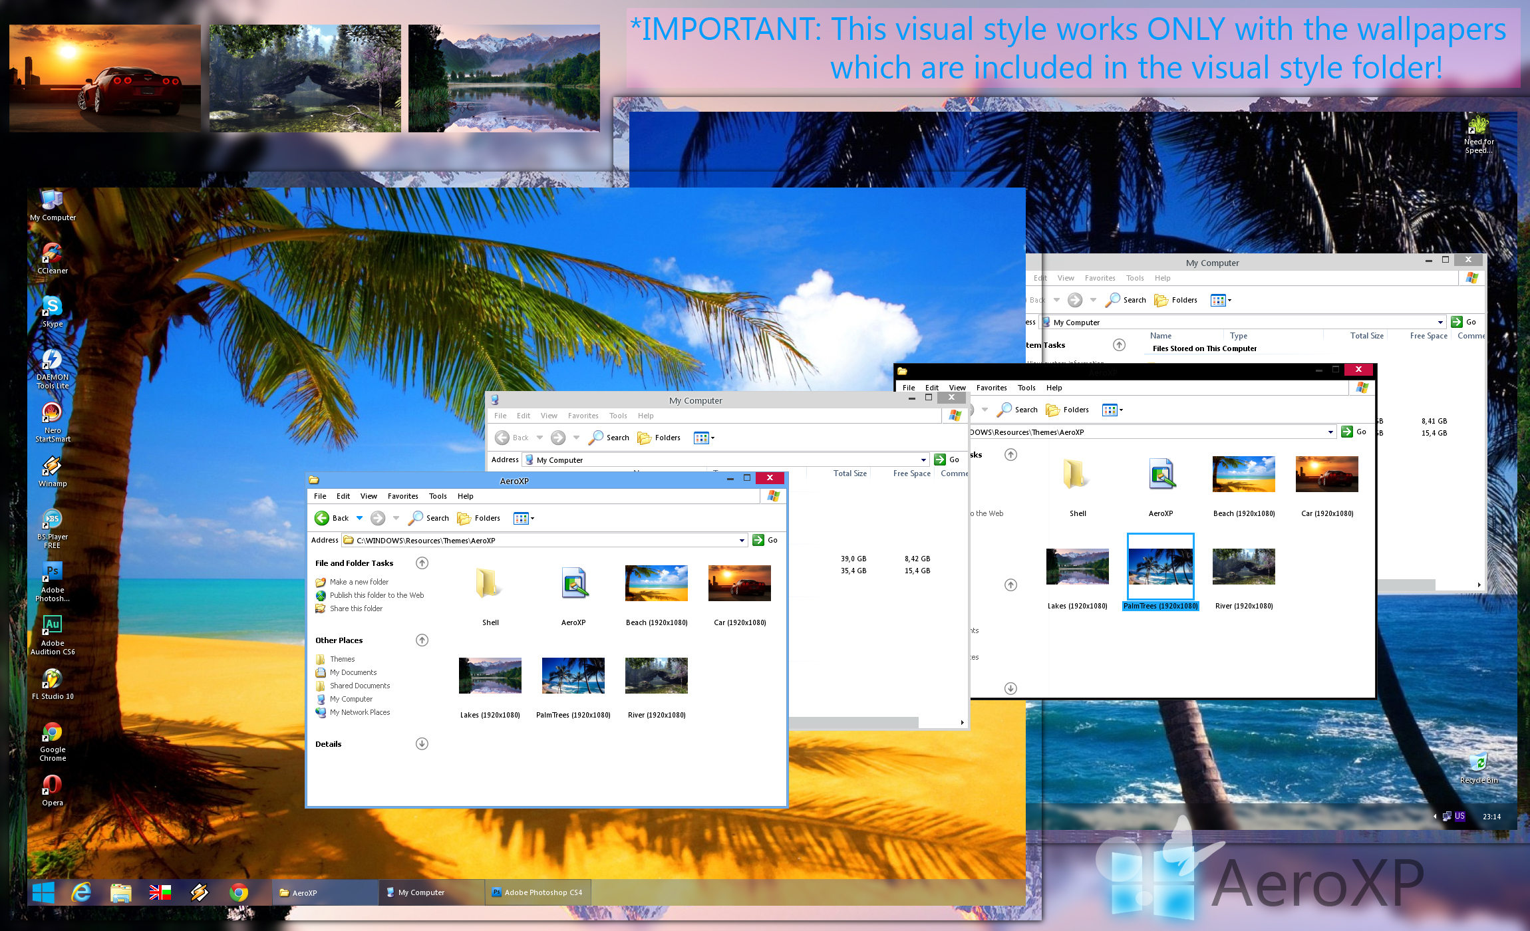Image resolution: width=1530 pixels, height=931 pixels.
Task: Expand Details section in sidebar
Action: tap(422, 744)
